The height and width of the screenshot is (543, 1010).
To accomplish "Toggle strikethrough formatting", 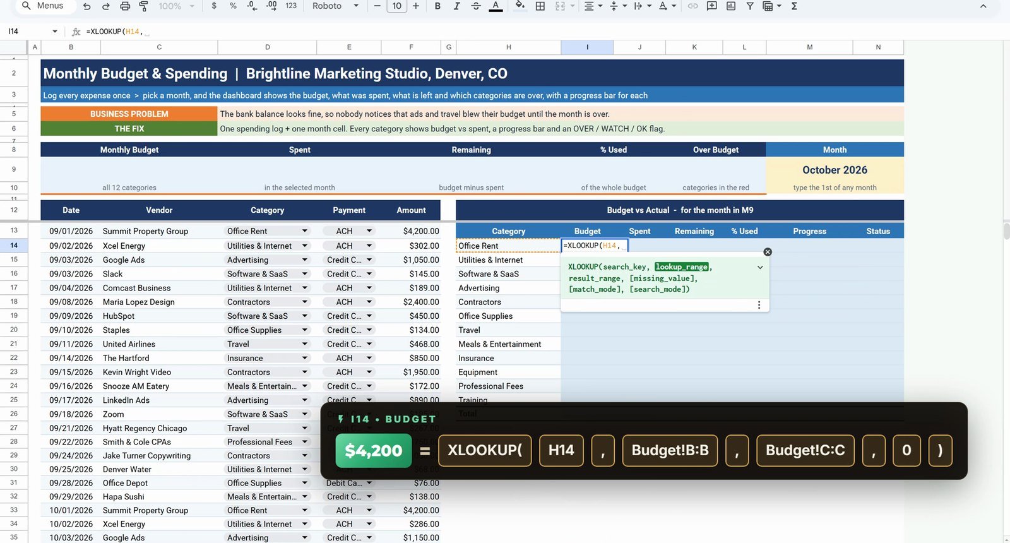I will (476, 6).
